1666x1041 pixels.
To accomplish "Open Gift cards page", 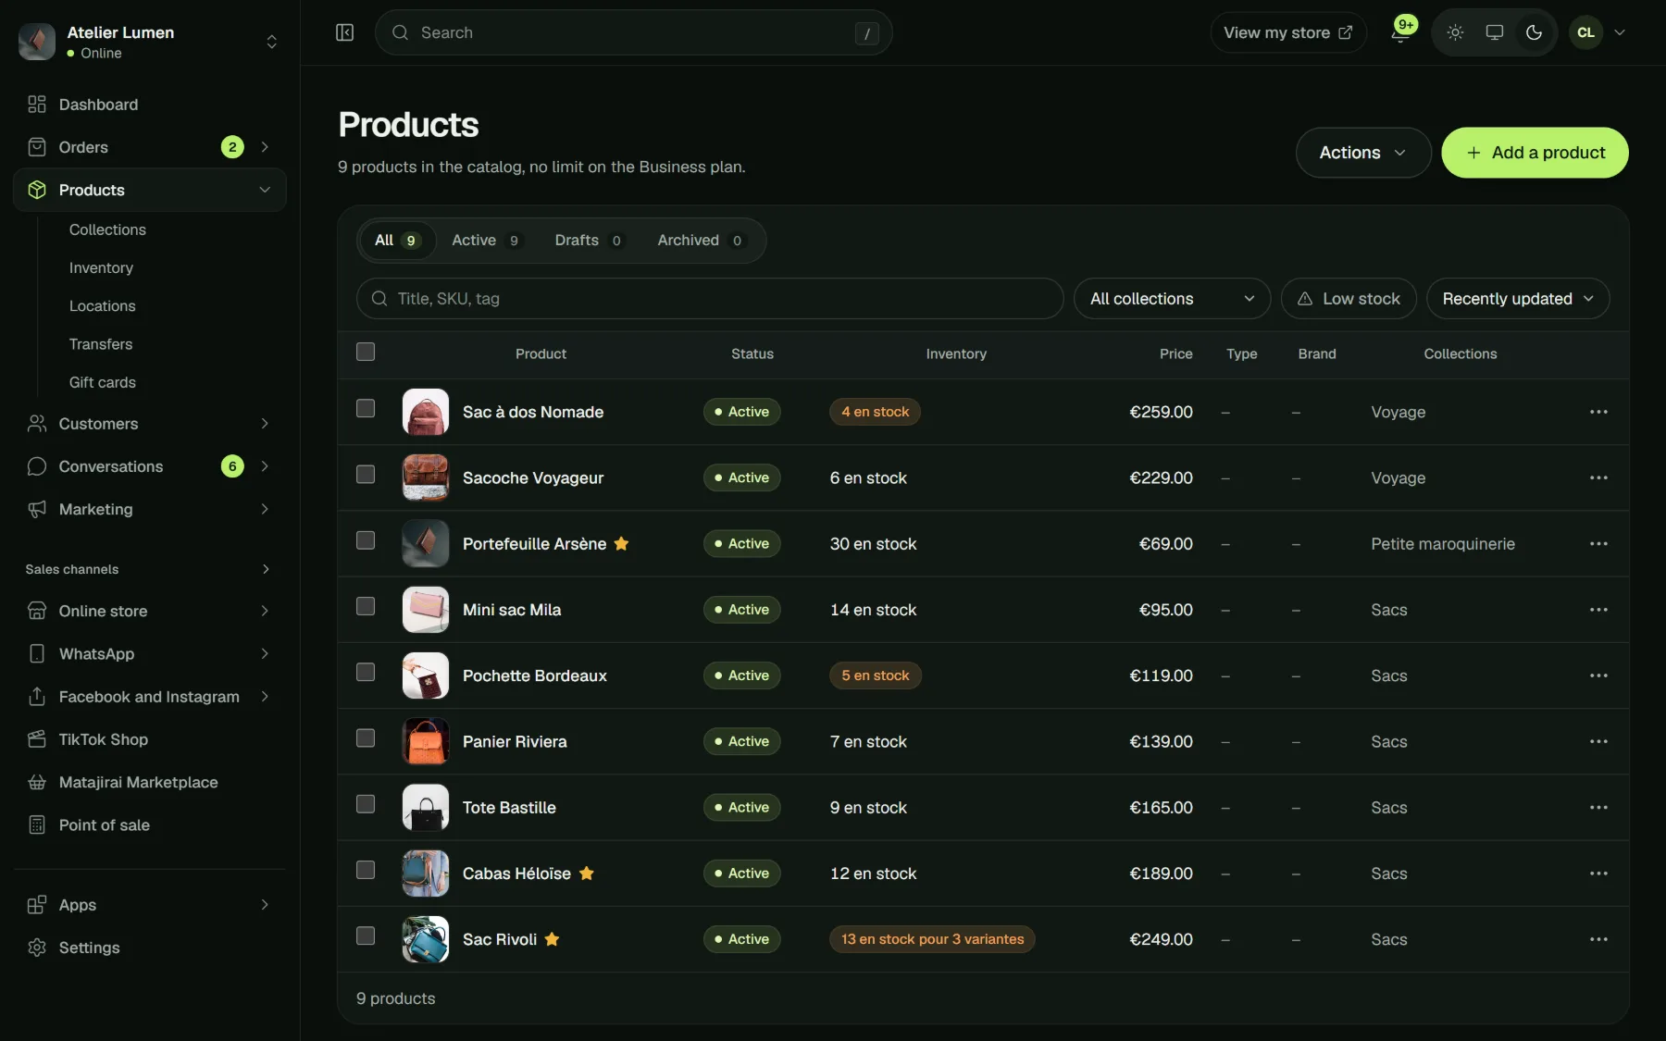I will [x=102, y=382].
